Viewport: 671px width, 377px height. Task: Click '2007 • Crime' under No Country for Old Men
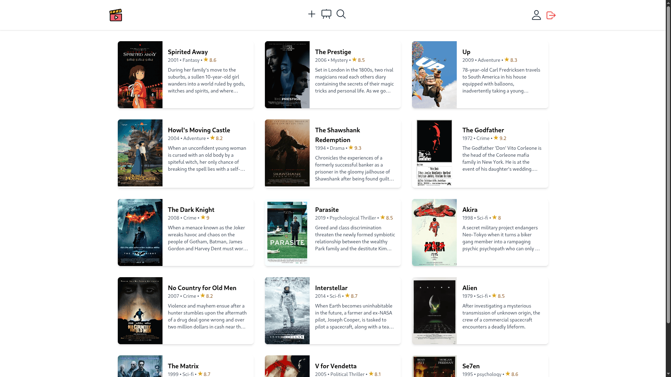[182, 296]
